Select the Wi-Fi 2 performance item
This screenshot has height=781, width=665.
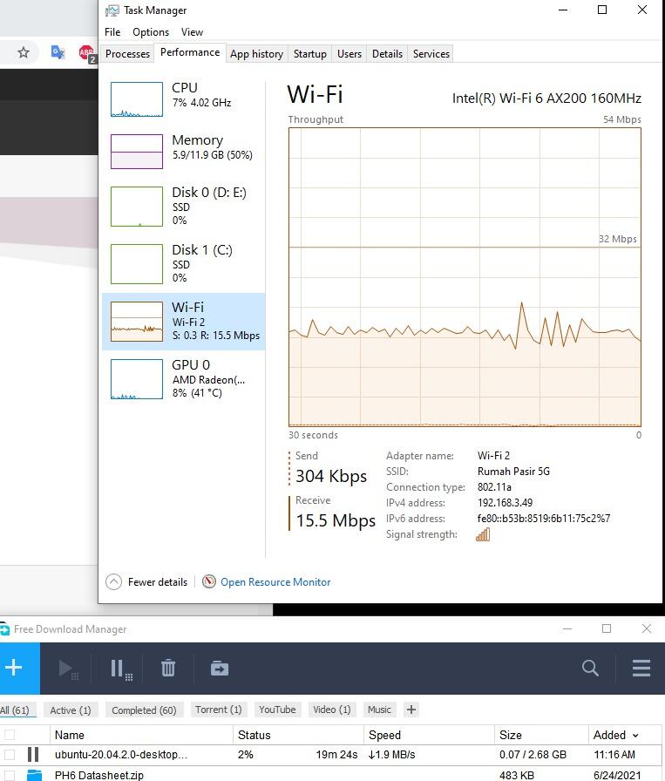tap(183, 322)
